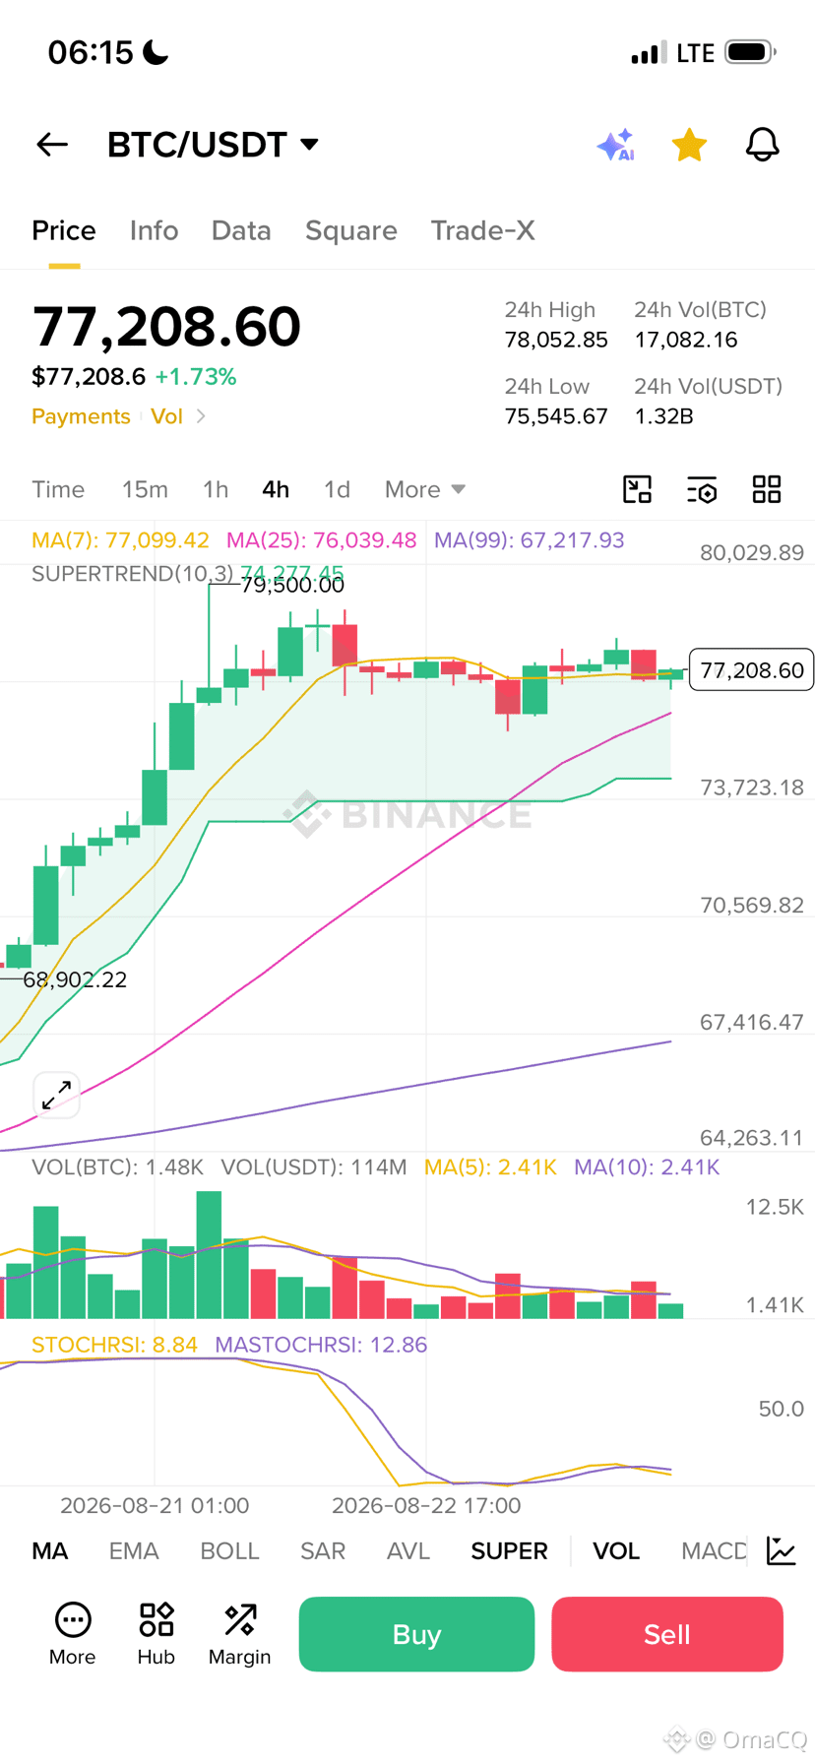Tap the 24h High value 78,052.85
815x1764 pixels.
[x=556, y=340]
